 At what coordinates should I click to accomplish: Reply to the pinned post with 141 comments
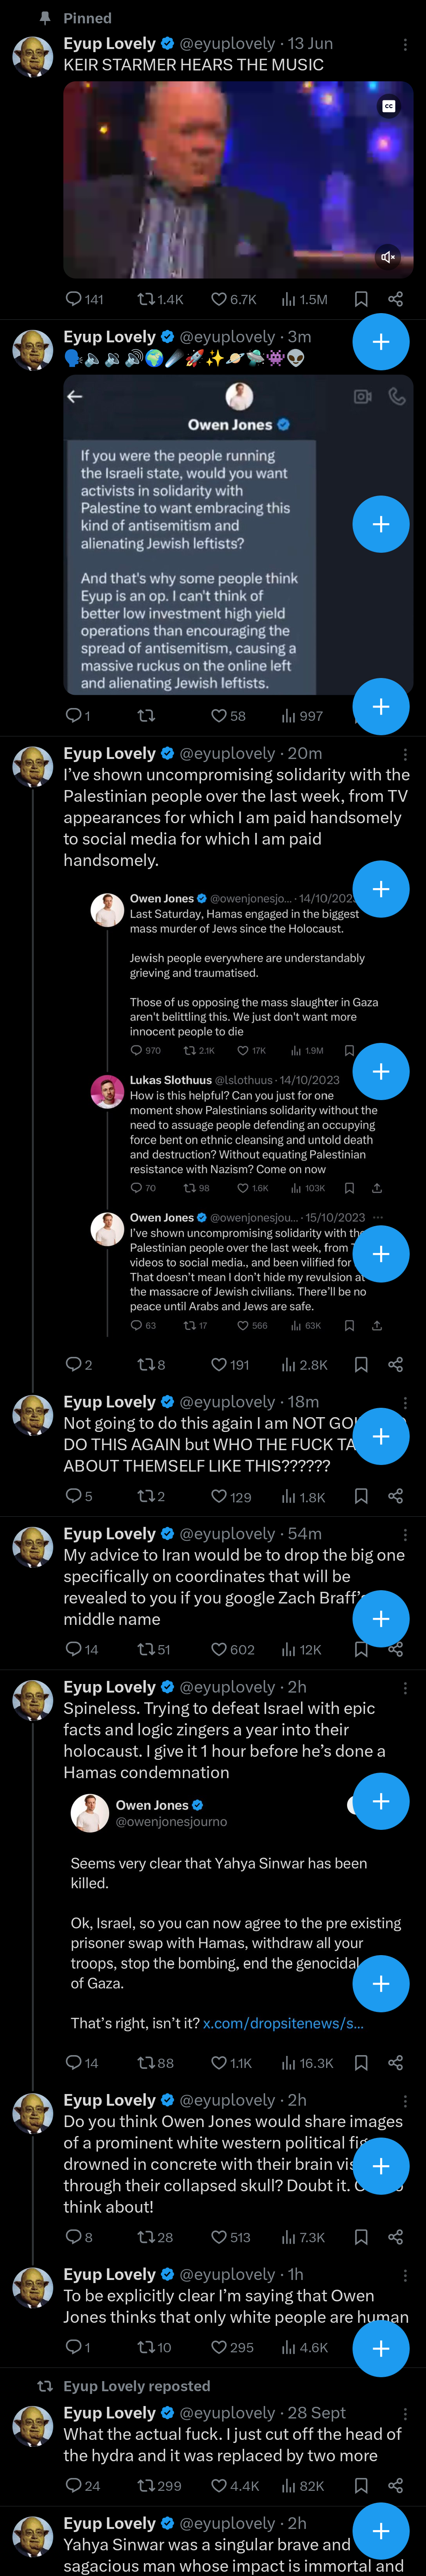coord(84,299)
